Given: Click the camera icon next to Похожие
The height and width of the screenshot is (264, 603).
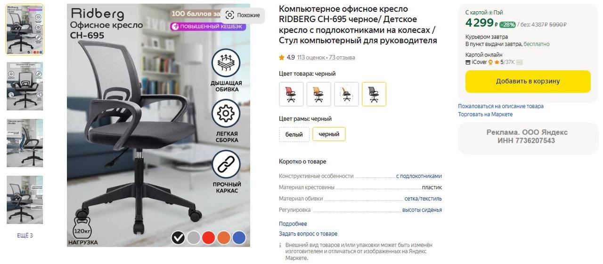Looking at the screenshot, I should [x=229, y=15].
